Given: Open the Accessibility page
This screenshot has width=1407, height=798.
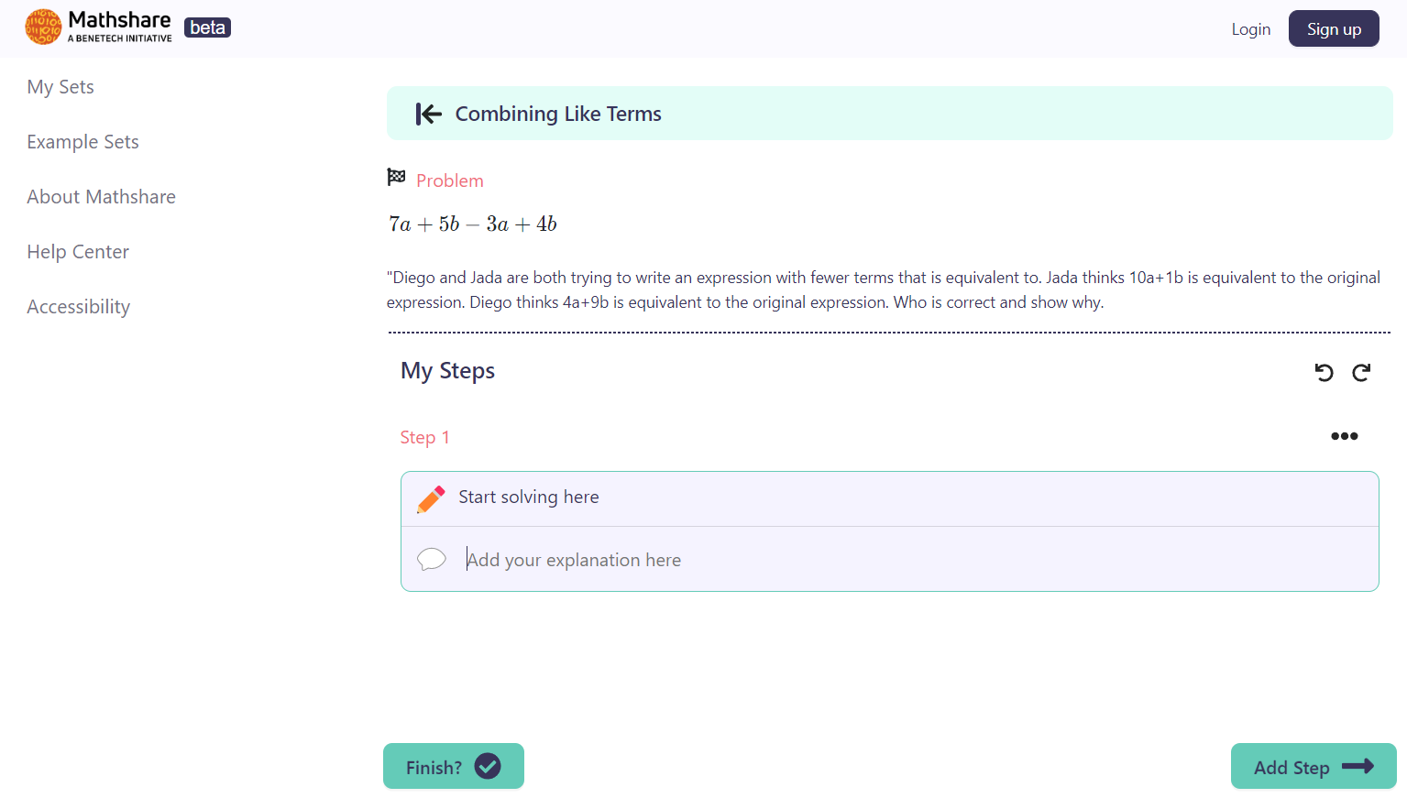Looking at the screenshot, I should tap(78, 307).
